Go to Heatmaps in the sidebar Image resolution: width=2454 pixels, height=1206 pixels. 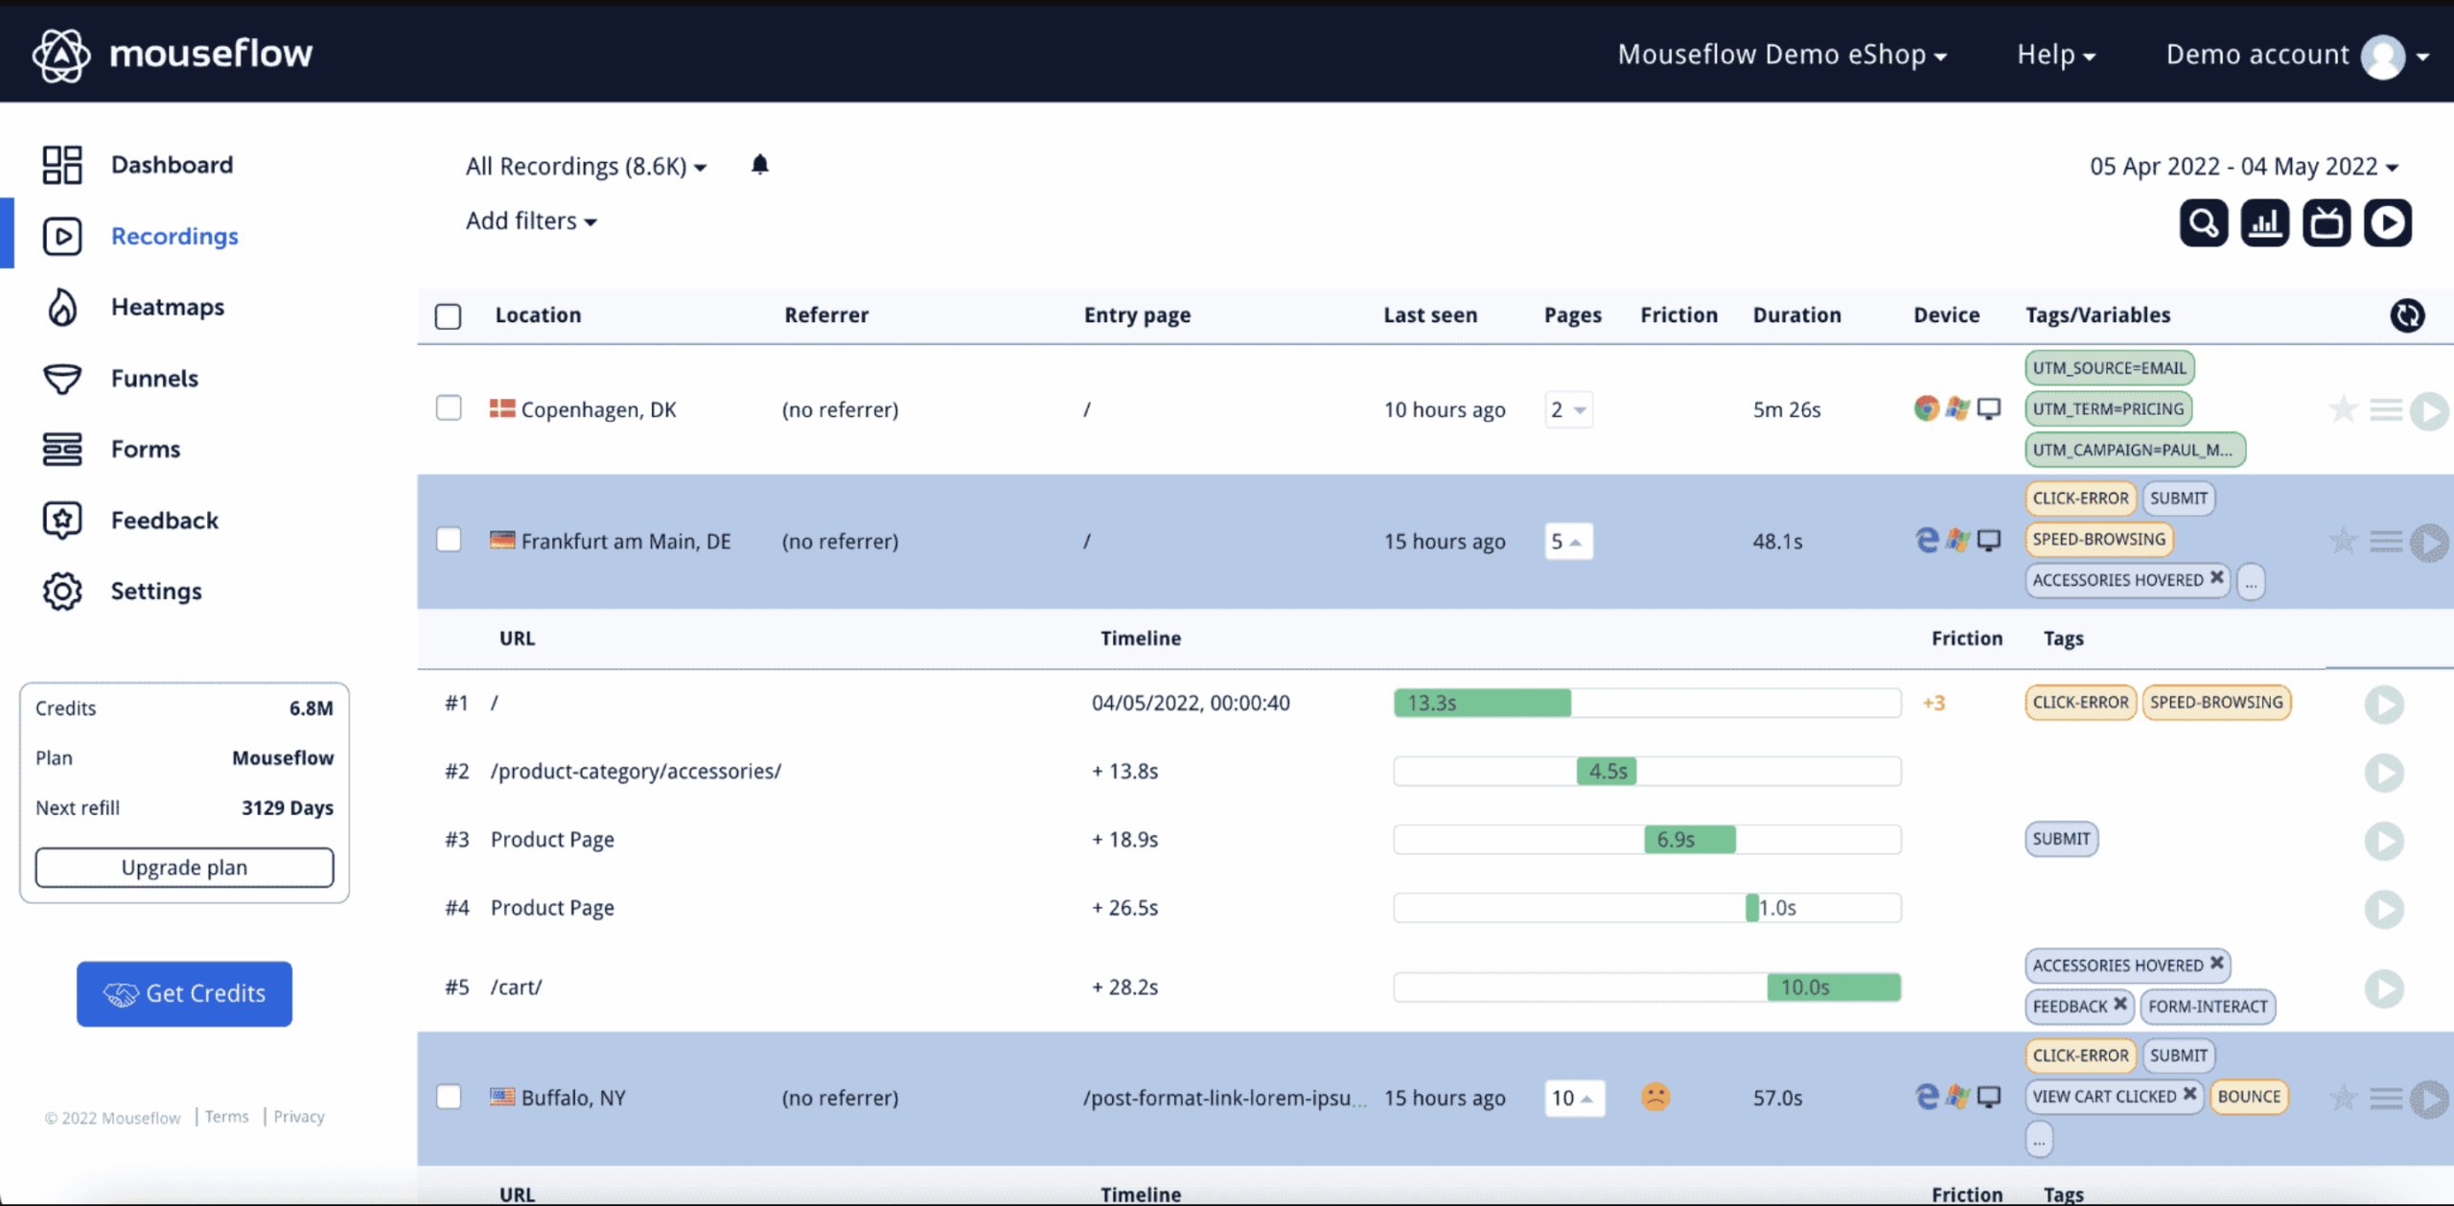click(167, 307)
